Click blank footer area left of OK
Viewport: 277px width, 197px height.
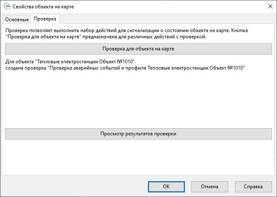[x=75, y=187]
